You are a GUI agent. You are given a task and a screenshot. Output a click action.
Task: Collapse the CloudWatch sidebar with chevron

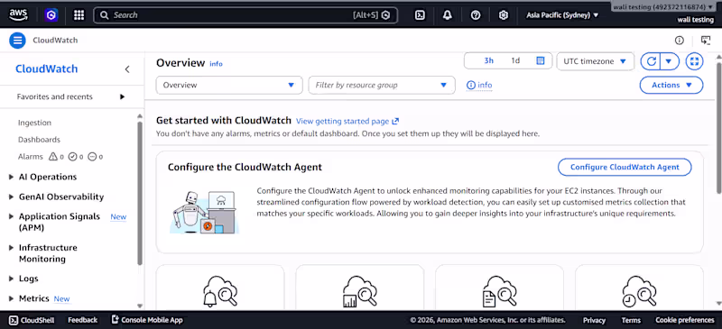tap(127, 69)
